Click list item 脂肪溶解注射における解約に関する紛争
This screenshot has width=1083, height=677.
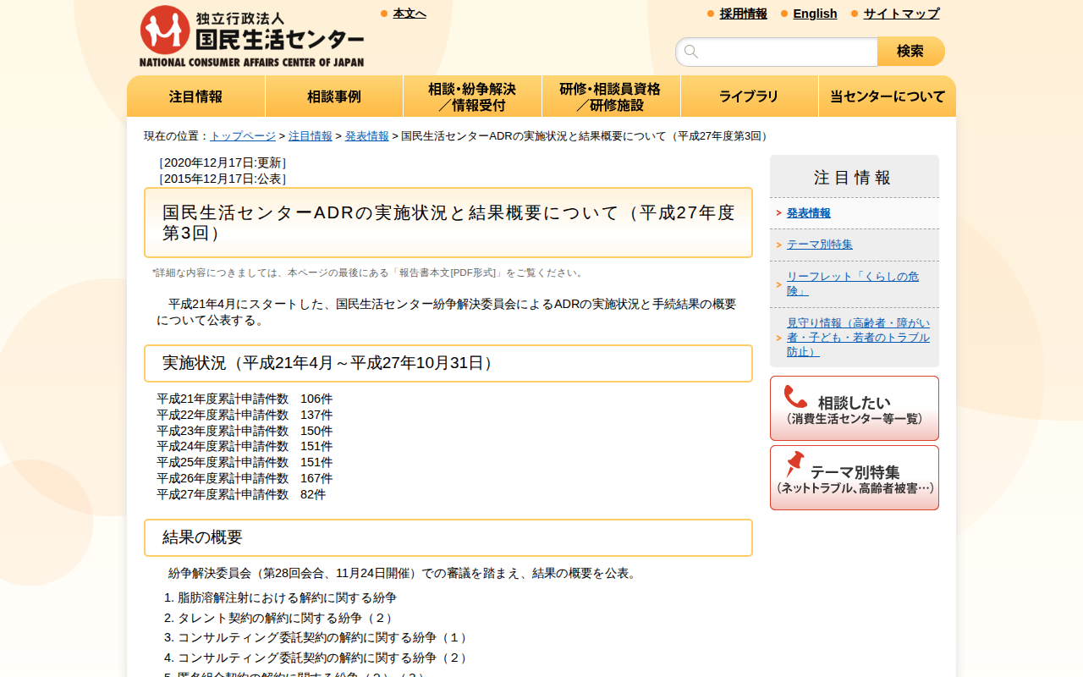pos(287,597)
